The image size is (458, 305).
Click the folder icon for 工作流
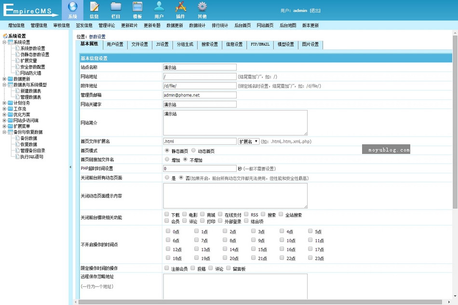(x=11, y=109)
